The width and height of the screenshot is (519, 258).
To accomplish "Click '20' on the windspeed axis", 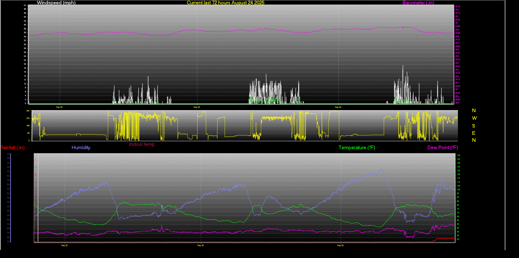I will tap(25, 64).
